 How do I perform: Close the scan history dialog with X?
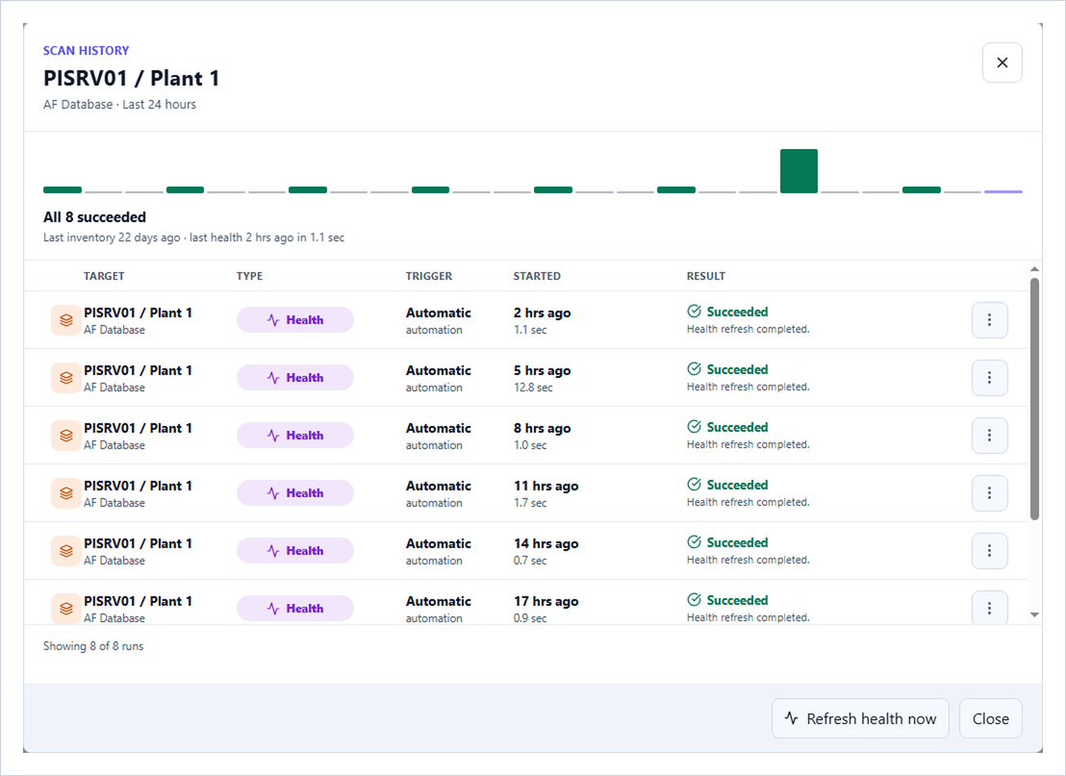(1003, 63)
